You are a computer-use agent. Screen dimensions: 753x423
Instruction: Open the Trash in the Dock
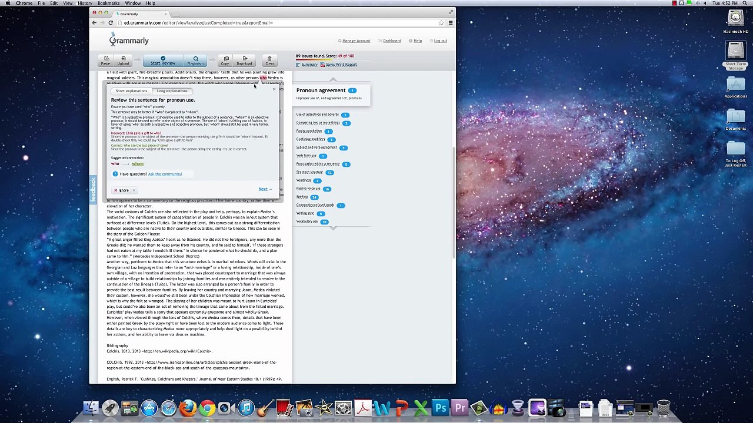[x=663, y=408]
